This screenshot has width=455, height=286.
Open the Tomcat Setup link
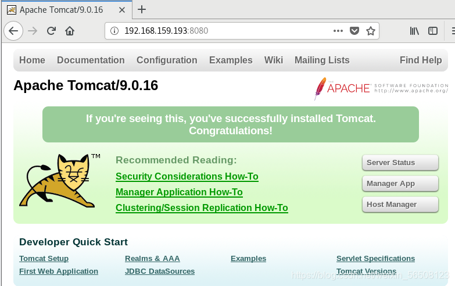coord(44,259)
